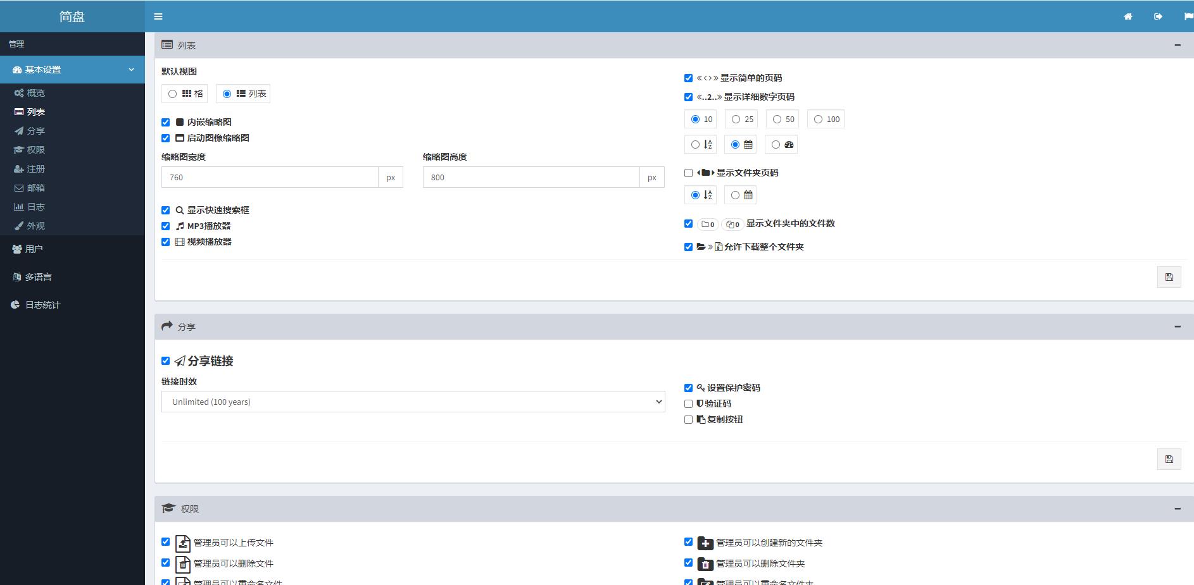Choose 100 items per page
1194x585 pixels.
[818, 119]
